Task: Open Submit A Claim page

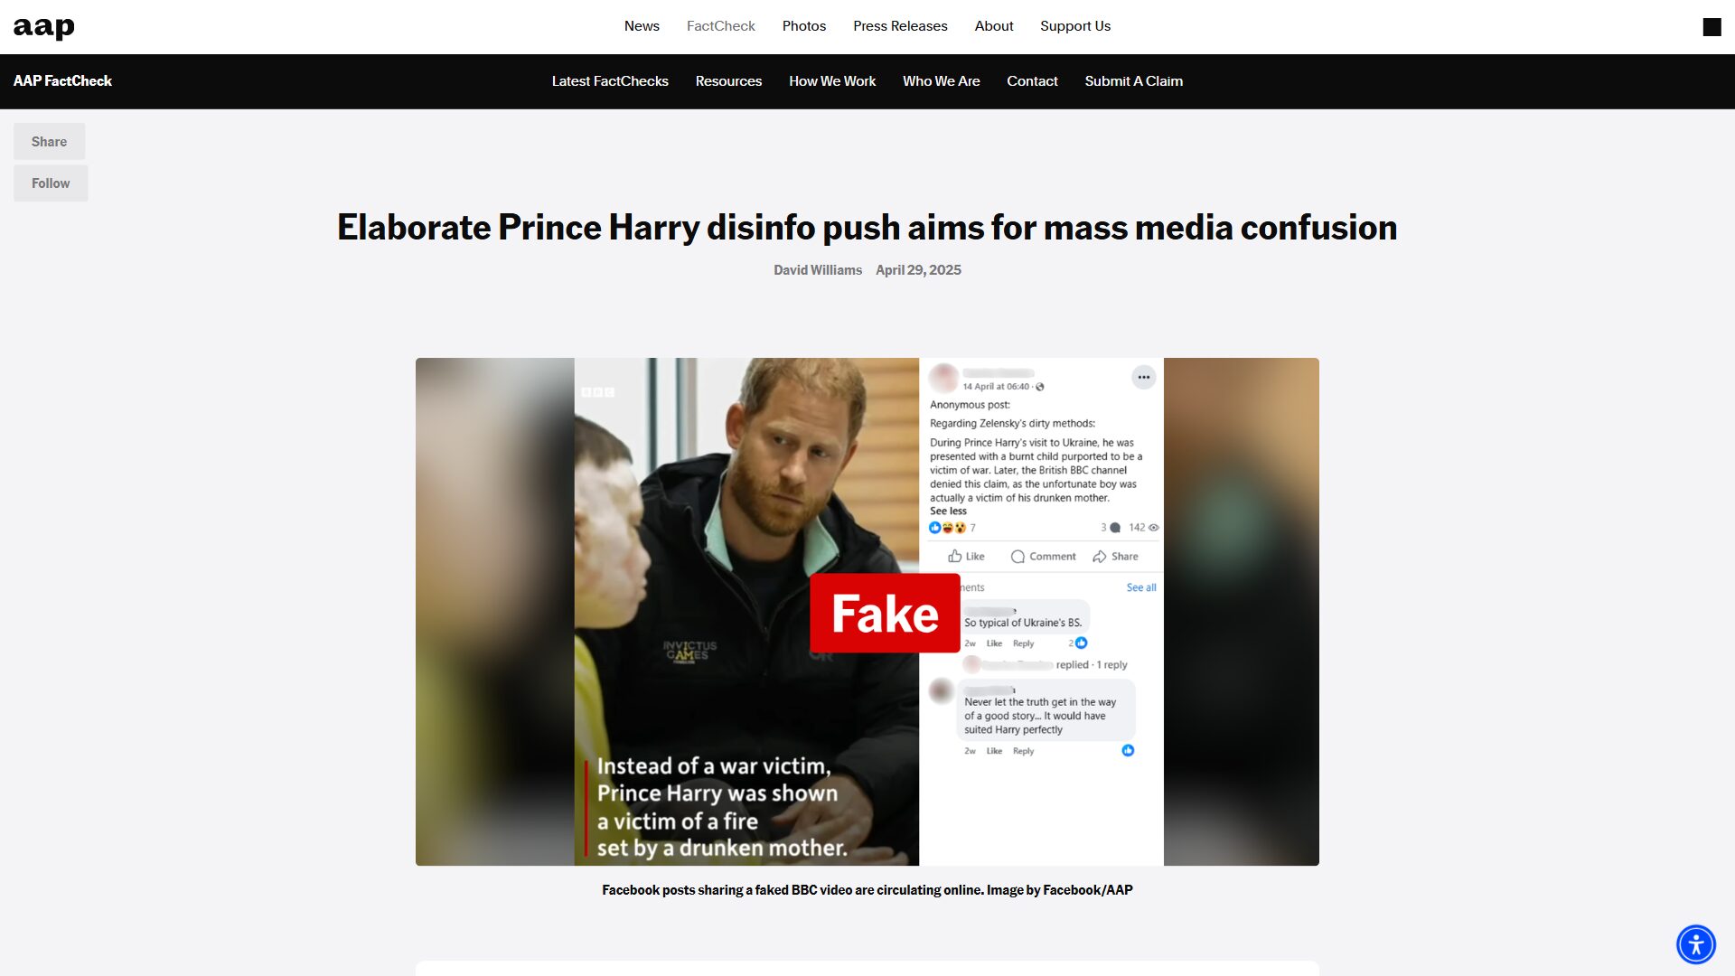Action: pos(1133,81)
